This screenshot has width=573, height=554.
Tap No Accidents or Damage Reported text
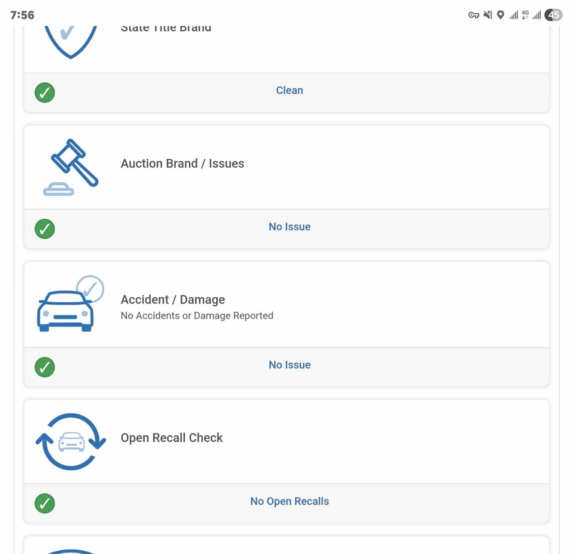point(197,316)
